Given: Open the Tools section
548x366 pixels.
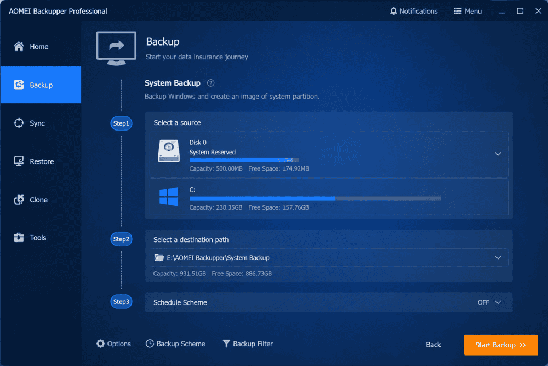Looking at the screenshot, I should point(41,238).
